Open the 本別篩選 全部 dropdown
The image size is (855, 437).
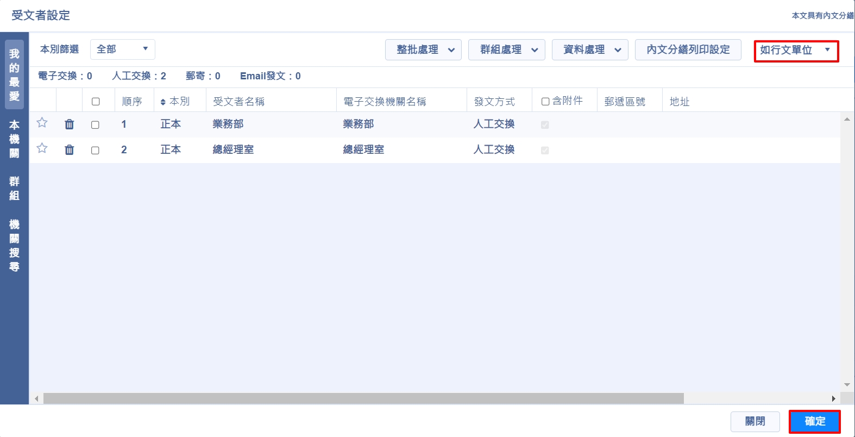click(122, 49)
